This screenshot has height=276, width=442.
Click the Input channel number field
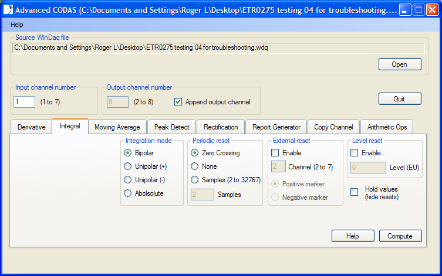[x=24, y=102]
